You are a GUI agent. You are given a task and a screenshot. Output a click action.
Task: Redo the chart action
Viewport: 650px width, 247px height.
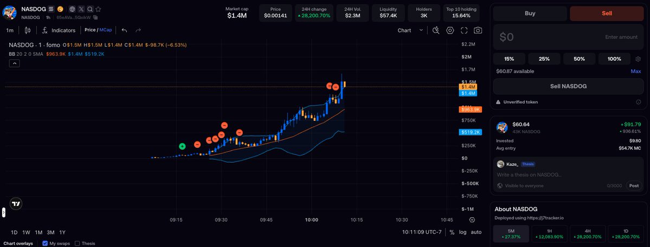tap(138, 30)
